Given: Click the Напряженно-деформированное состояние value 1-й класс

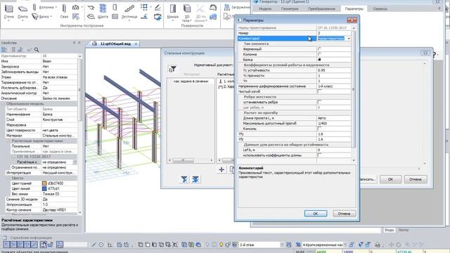Looking at the screenshot, I should pyautogui.click(x=333, y=86).
